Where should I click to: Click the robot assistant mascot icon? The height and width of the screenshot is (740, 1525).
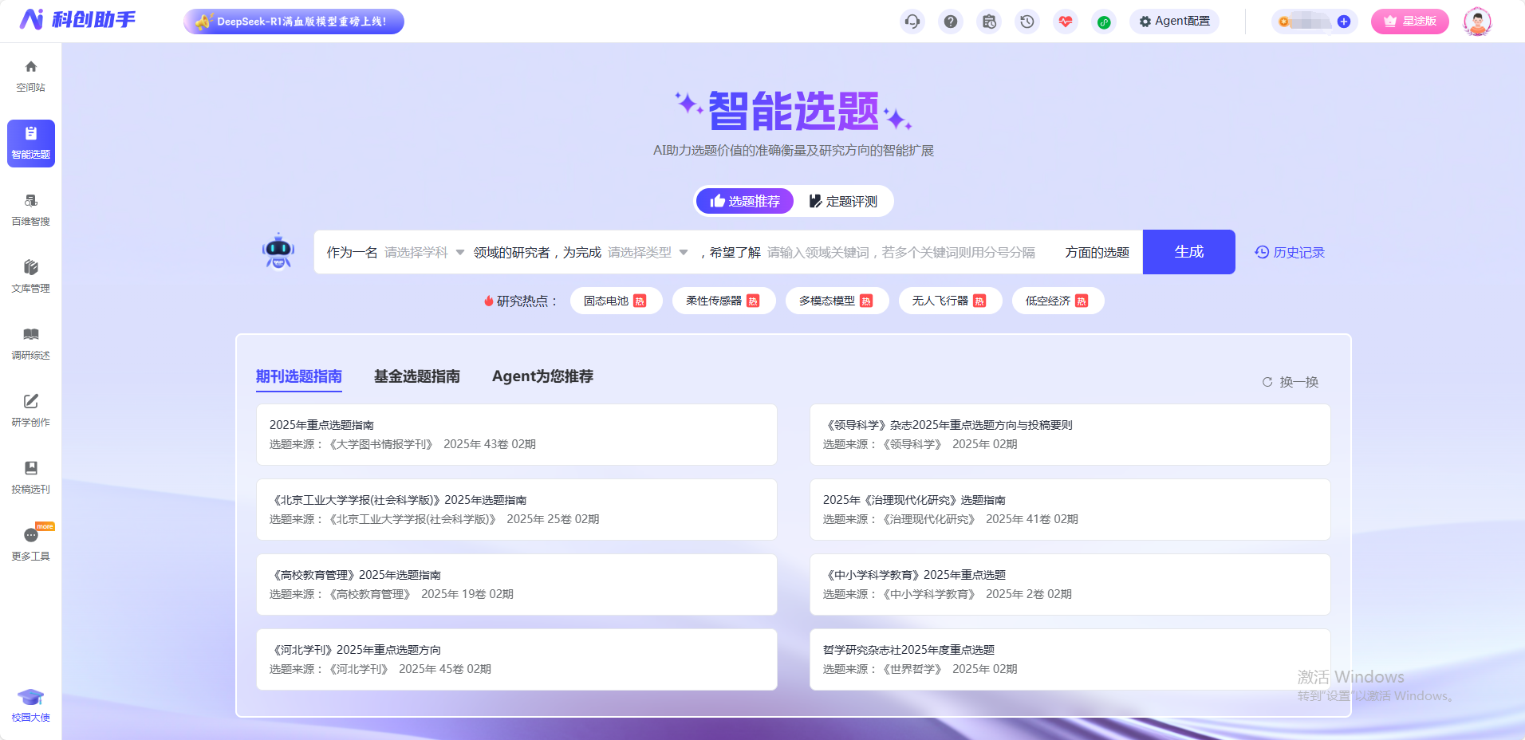point(278,251)
